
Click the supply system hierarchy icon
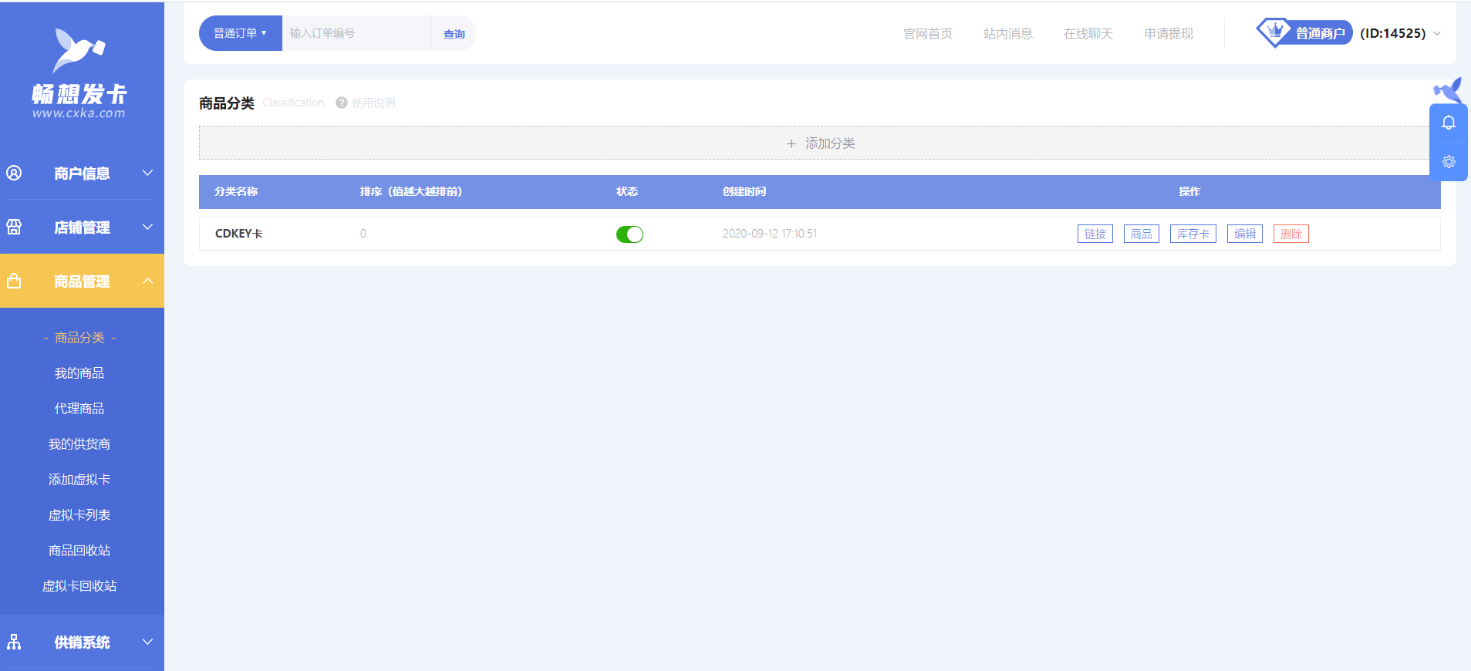coord(15,642)
